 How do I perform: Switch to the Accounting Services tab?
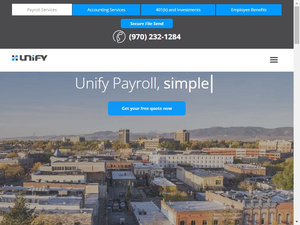click(x=106, y=10)
